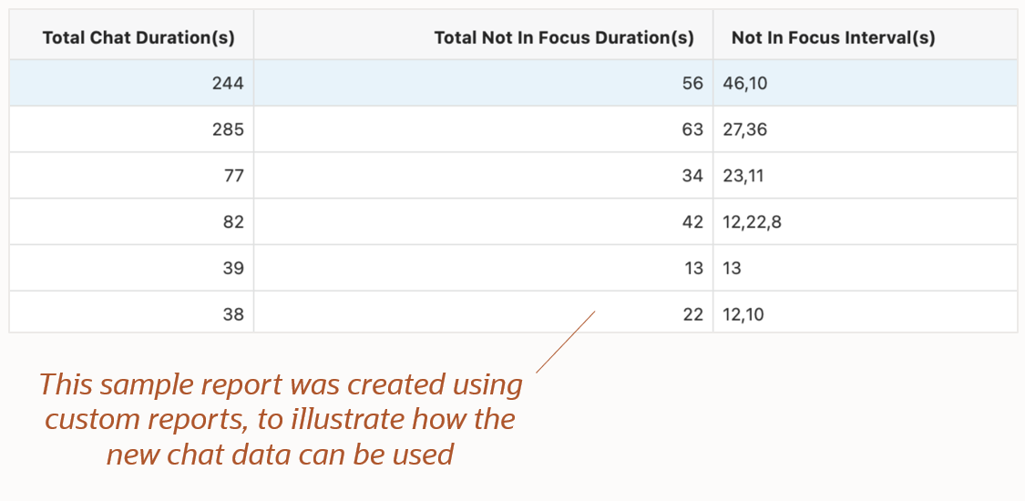Image resolution: width=1025 pixels, height=501 pixels.
Task: Click the chat duration cell showing 82
Action: tap(233, 221)
